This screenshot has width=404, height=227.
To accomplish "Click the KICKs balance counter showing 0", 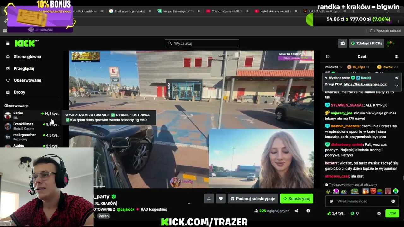I will pyautogui.click(x=354, y=213).
